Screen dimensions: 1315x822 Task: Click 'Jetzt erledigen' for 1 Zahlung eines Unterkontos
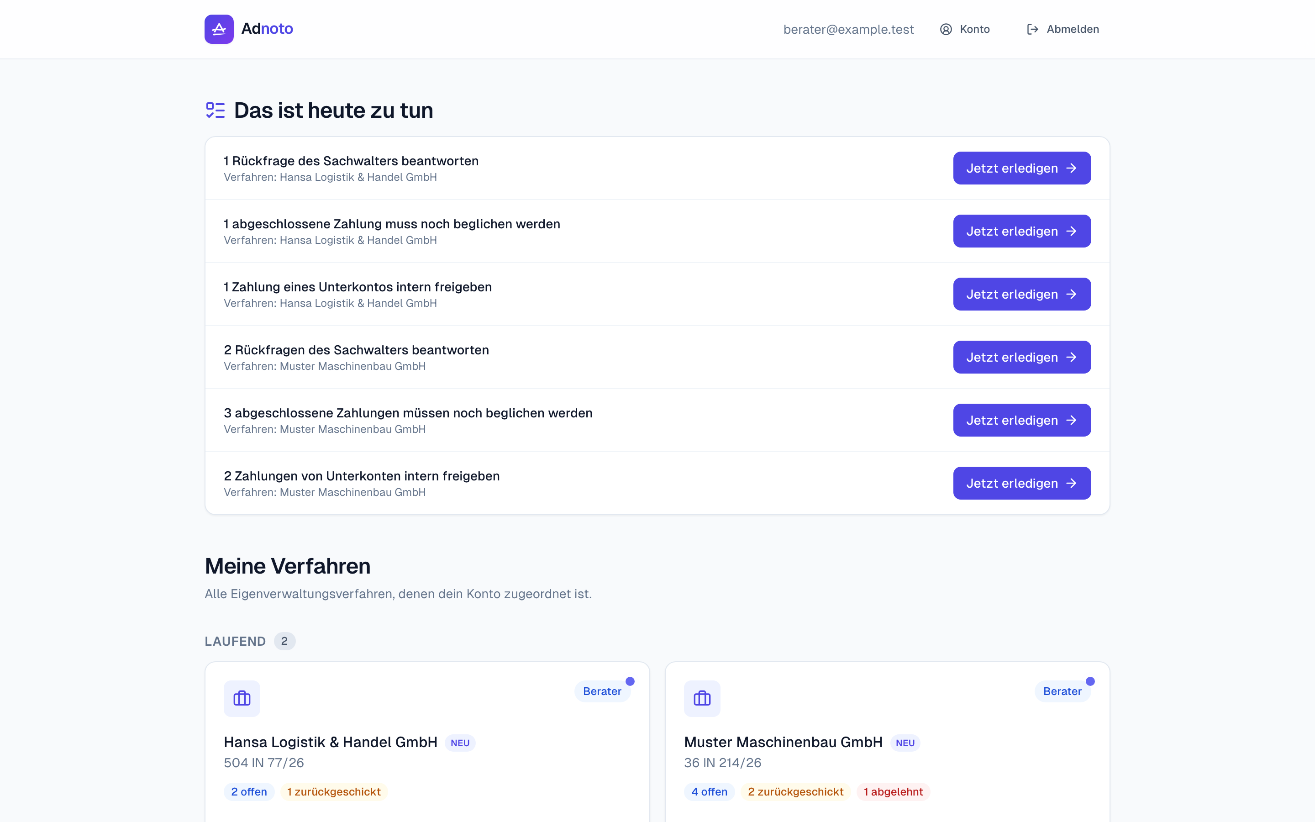[1021, 294]
